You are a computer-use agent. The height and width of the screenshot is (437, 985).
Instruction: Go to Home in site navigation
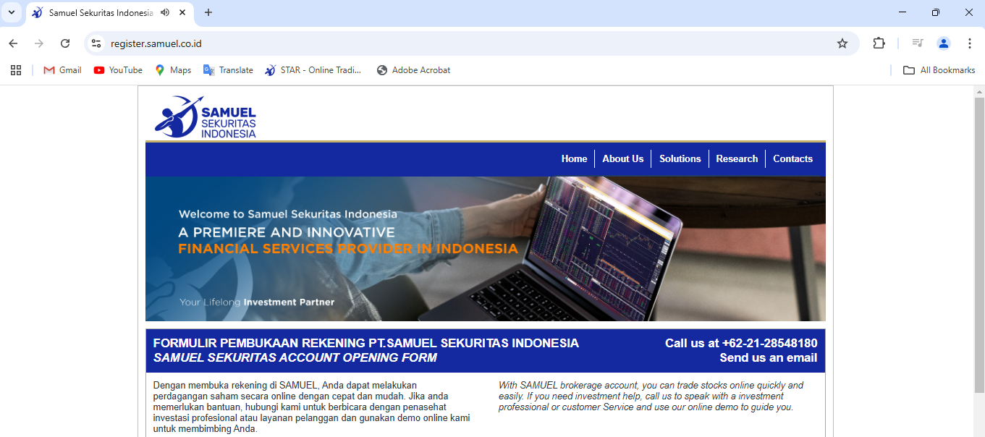(574, 158)
